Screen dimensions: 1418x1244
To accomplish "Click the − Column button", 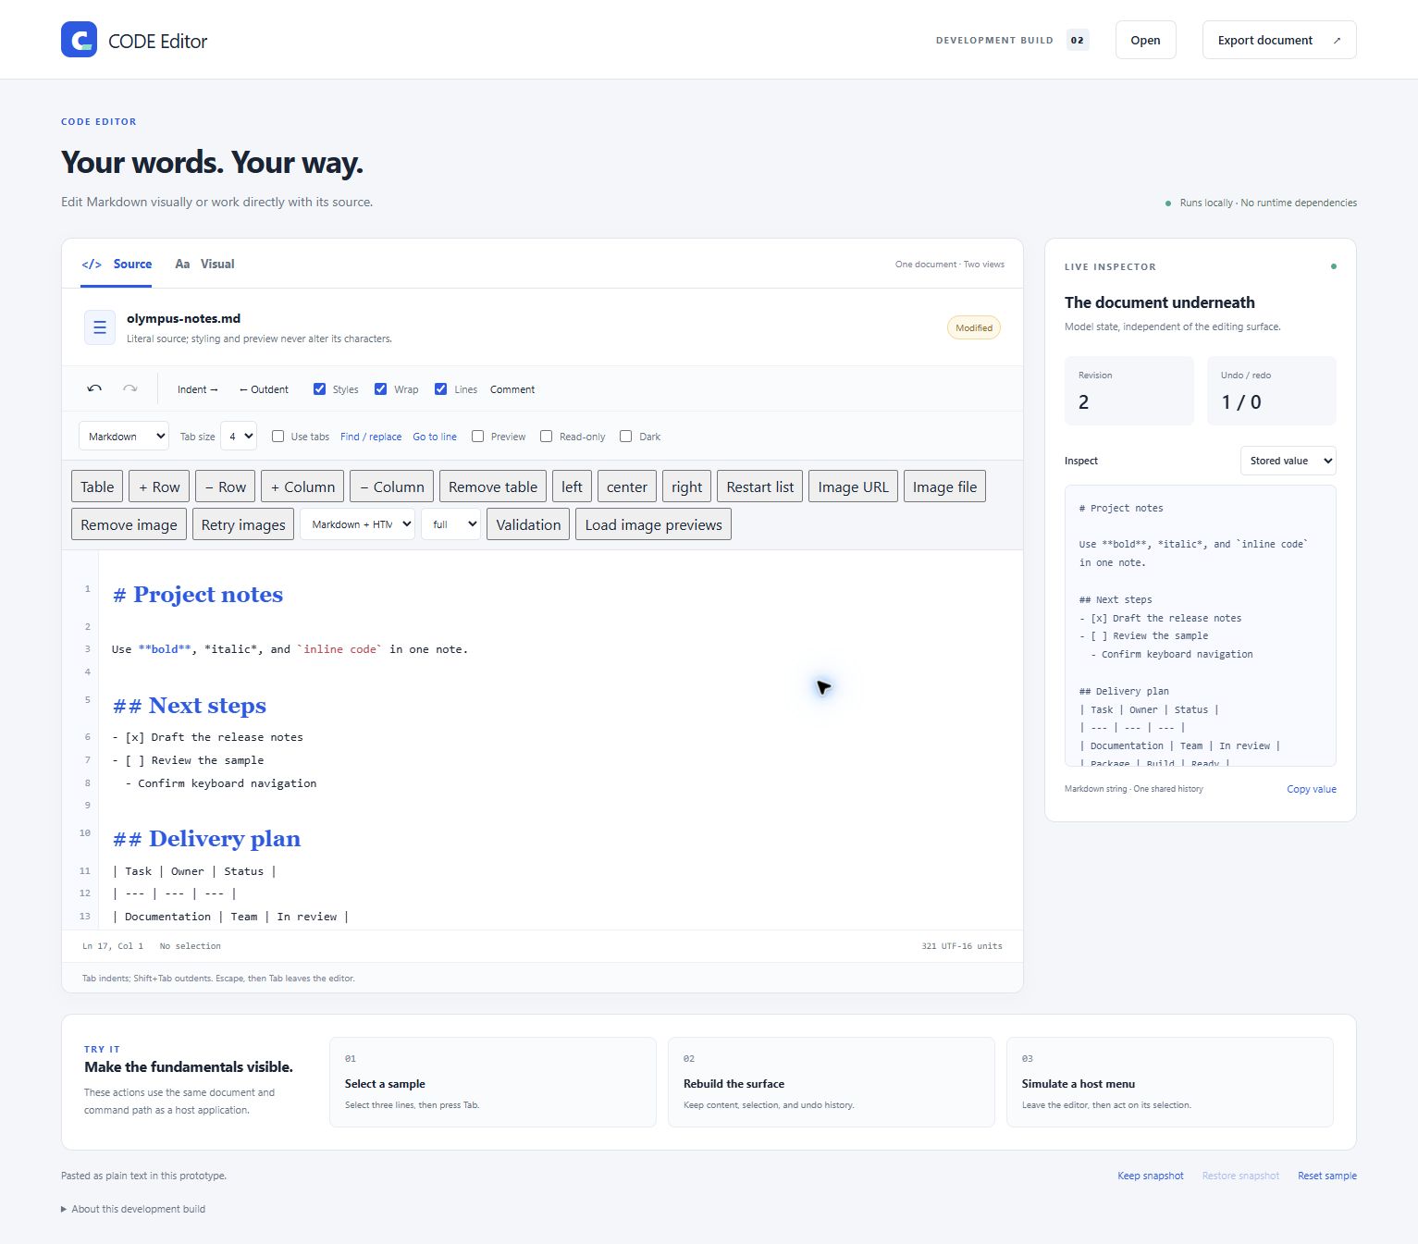I will (392, 487).
